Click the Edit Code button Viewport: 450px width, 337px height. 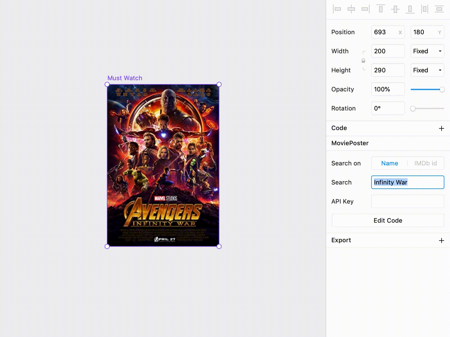point(388,220)
